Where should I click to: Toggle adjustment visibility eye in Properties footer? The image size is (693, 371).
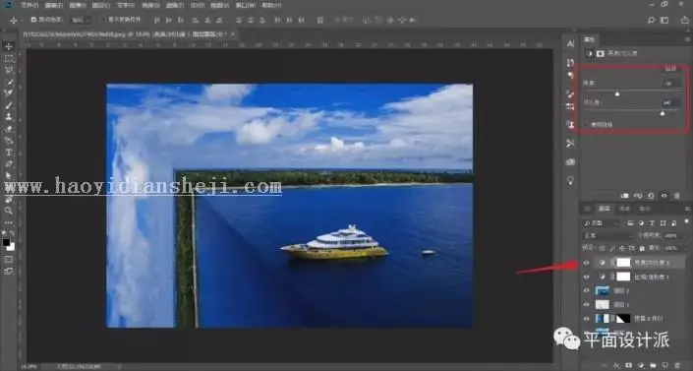(664, 195)
